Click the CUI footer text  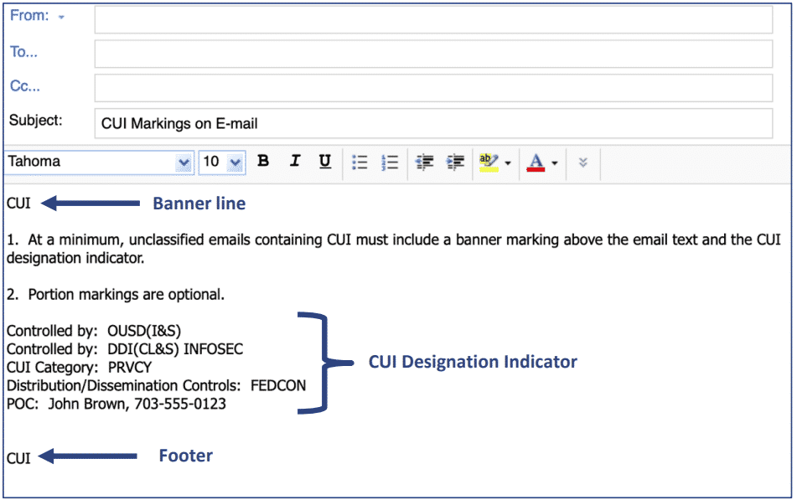pos(18,458)
